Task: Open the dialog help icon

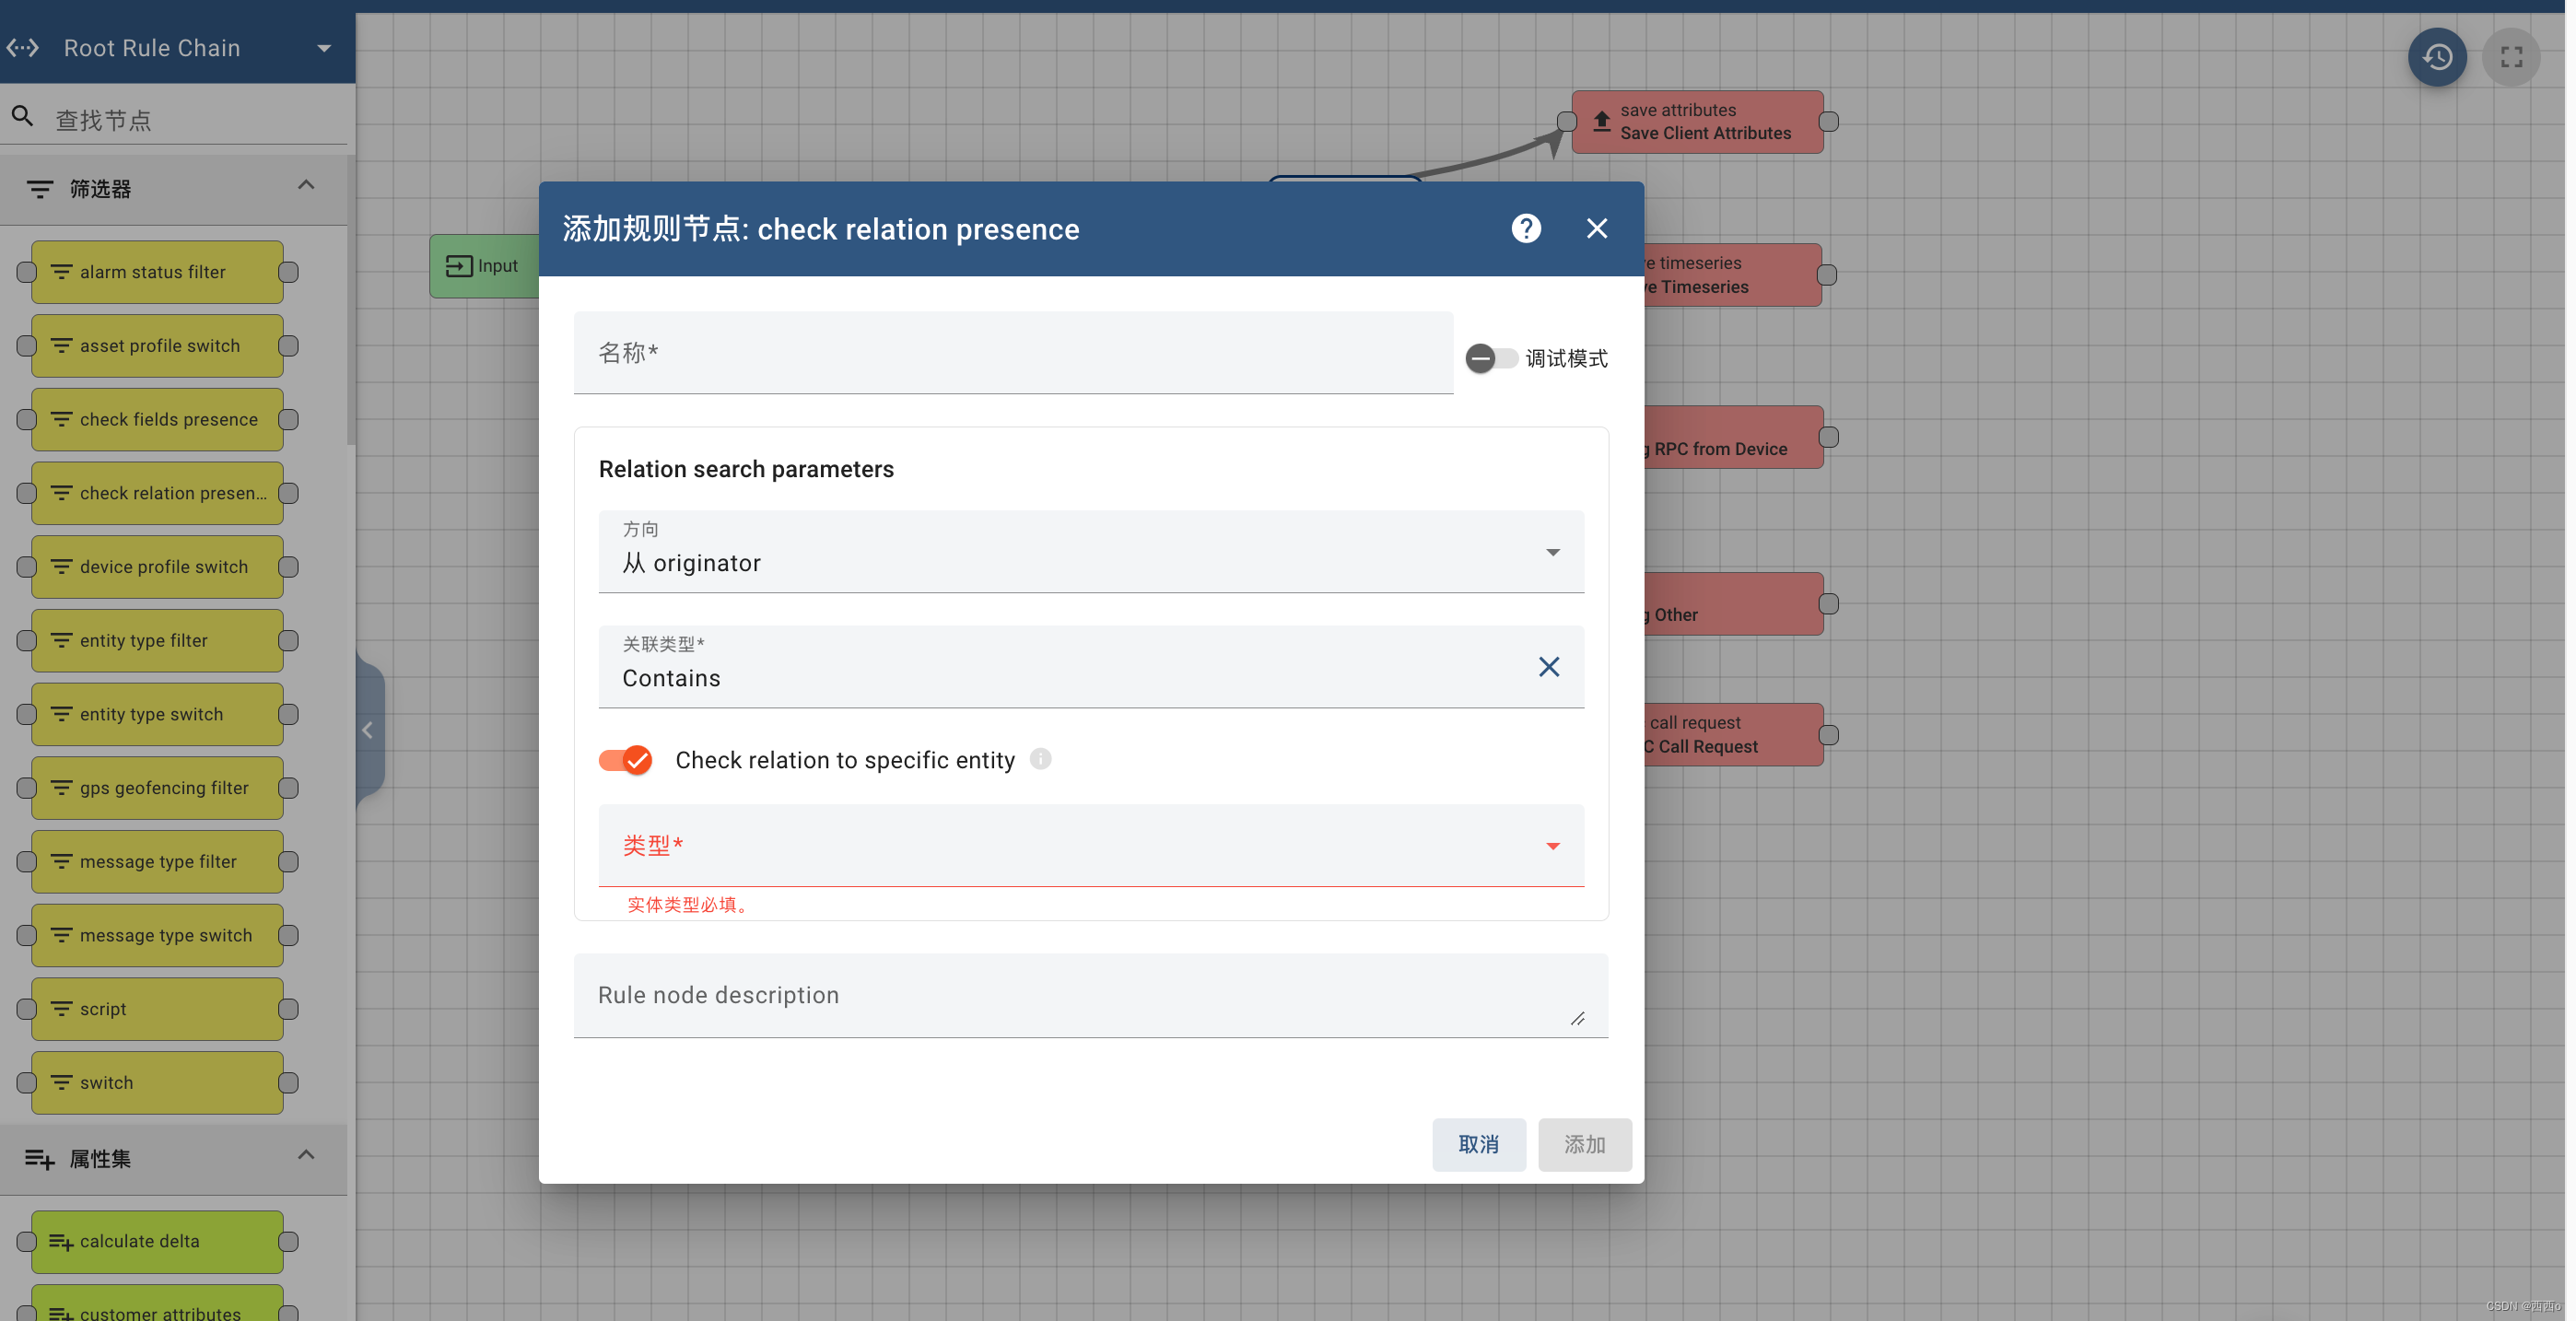Action: pos(1526,228)
